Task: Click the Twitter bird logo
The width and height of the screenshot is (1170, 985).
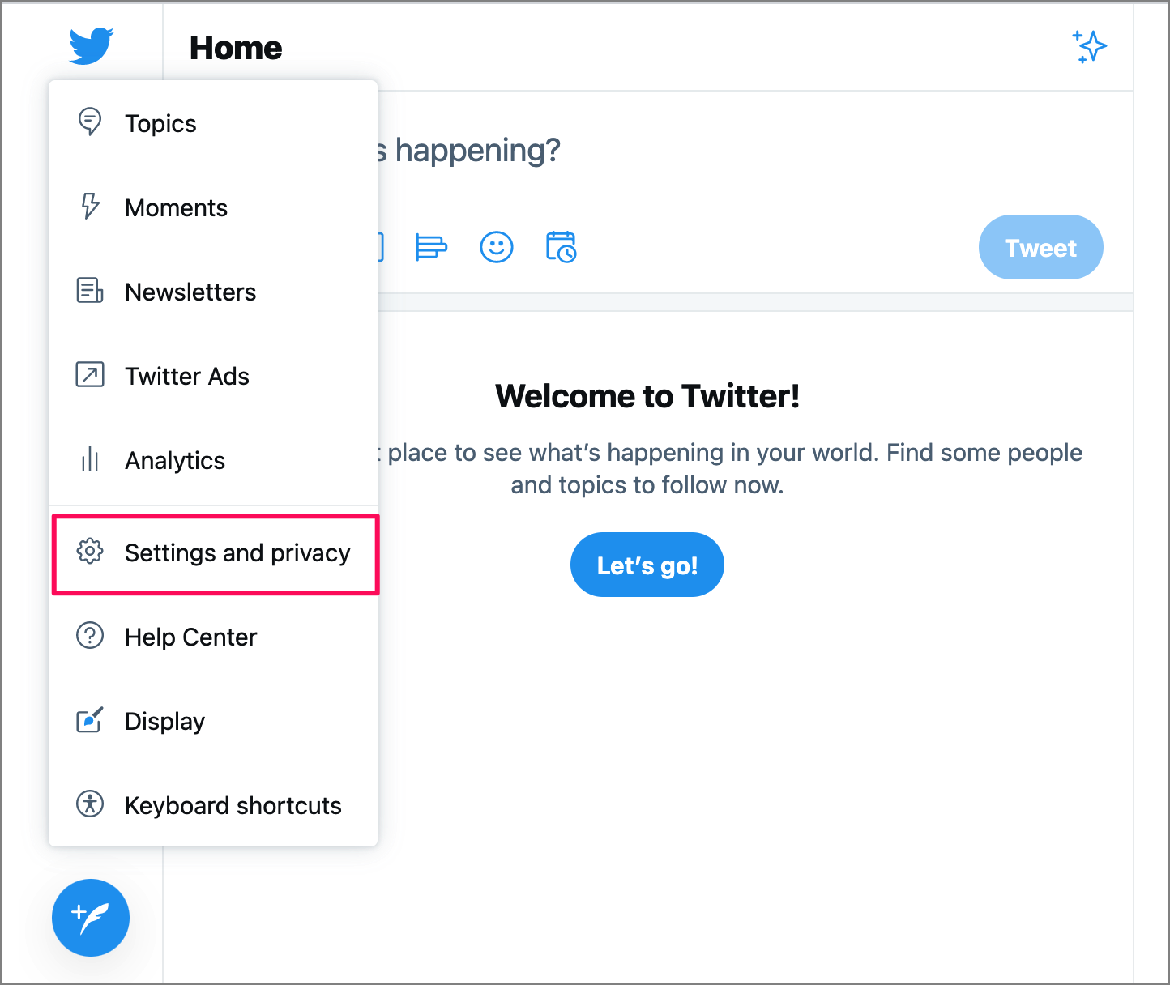Action: tap(90, 46)
